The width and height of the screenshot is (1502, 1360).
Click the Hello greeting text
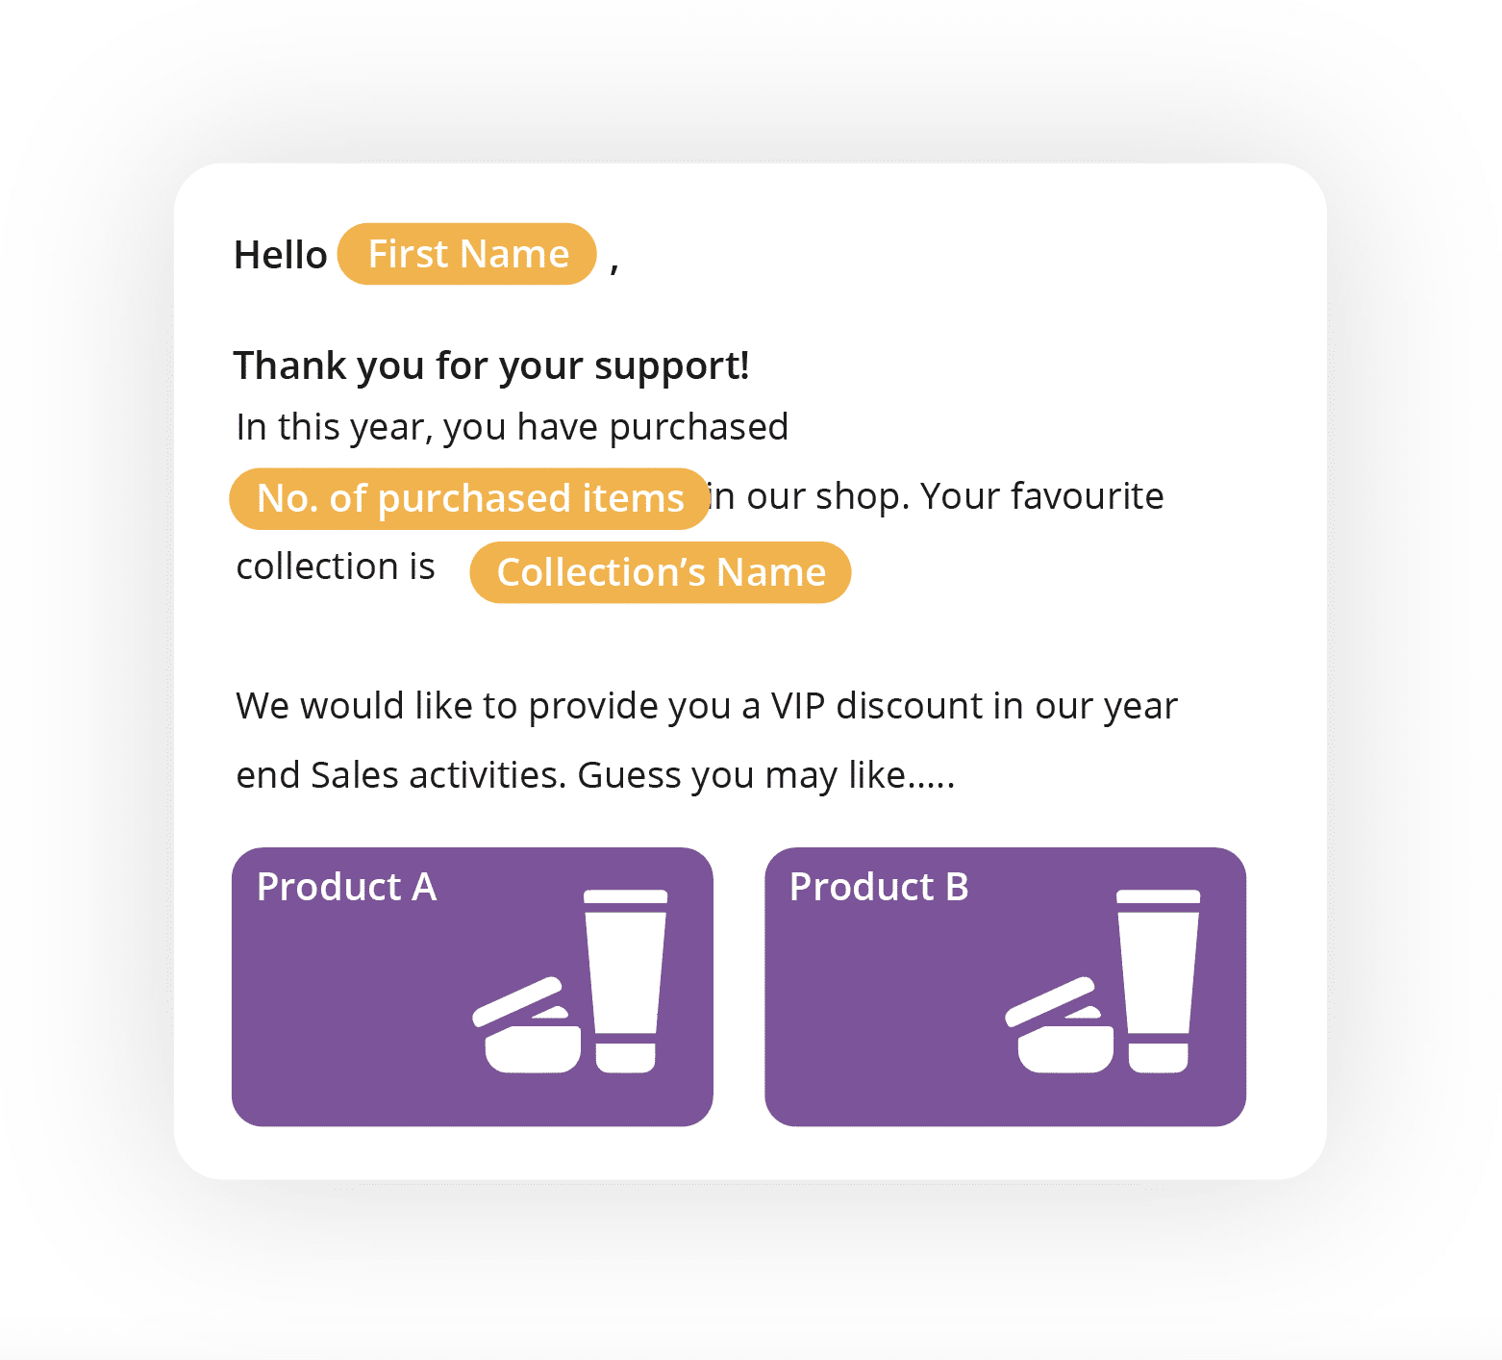click(281, 256)
